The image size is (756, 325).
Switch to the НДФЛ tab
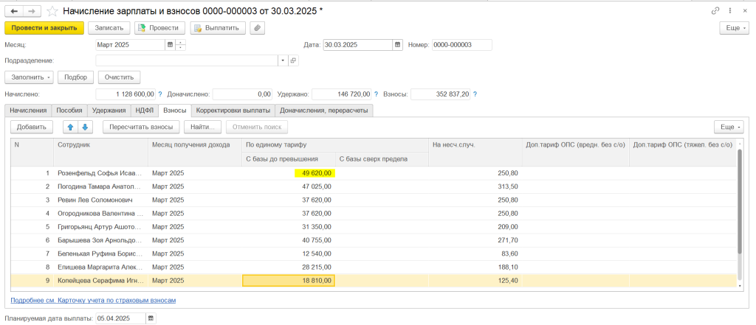tap(144, 111)
